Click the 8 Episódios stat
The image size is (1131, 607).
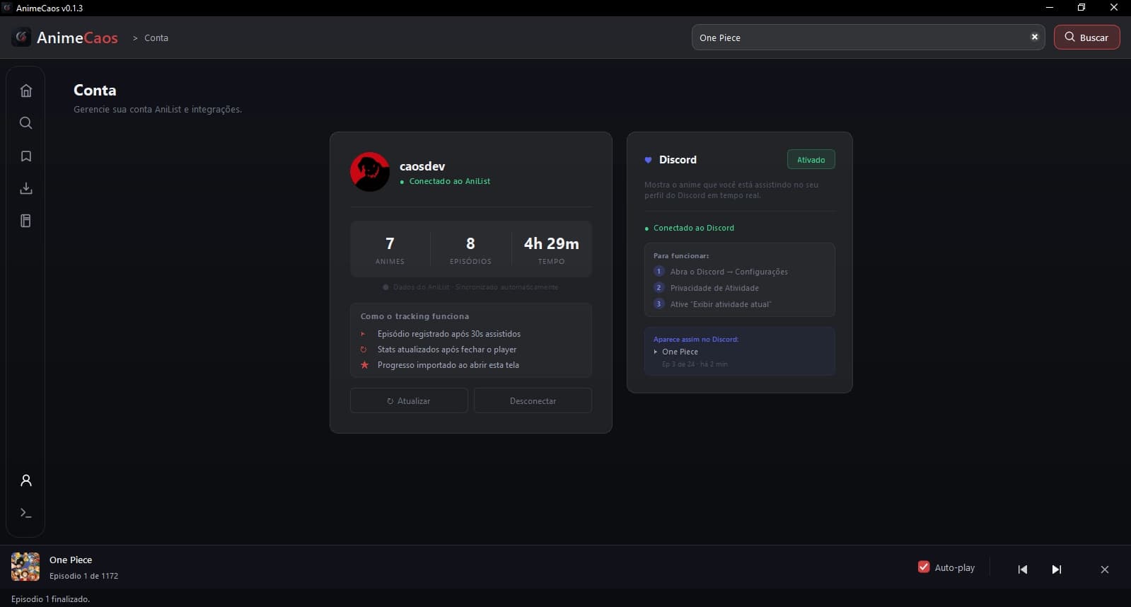click(470, 250)
